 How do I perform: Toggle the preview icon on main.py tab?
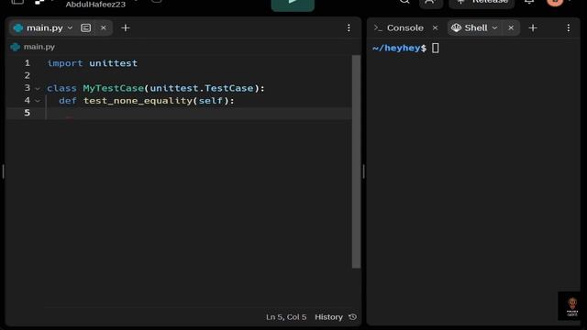point(85,28)
